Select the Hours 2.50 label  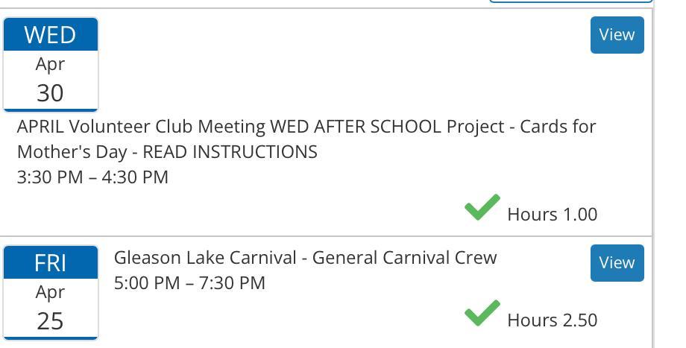tap(552, 320)
